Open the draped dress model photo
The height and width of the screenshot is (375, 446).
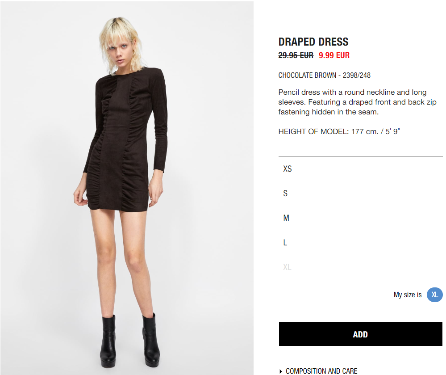coord(127,188)
